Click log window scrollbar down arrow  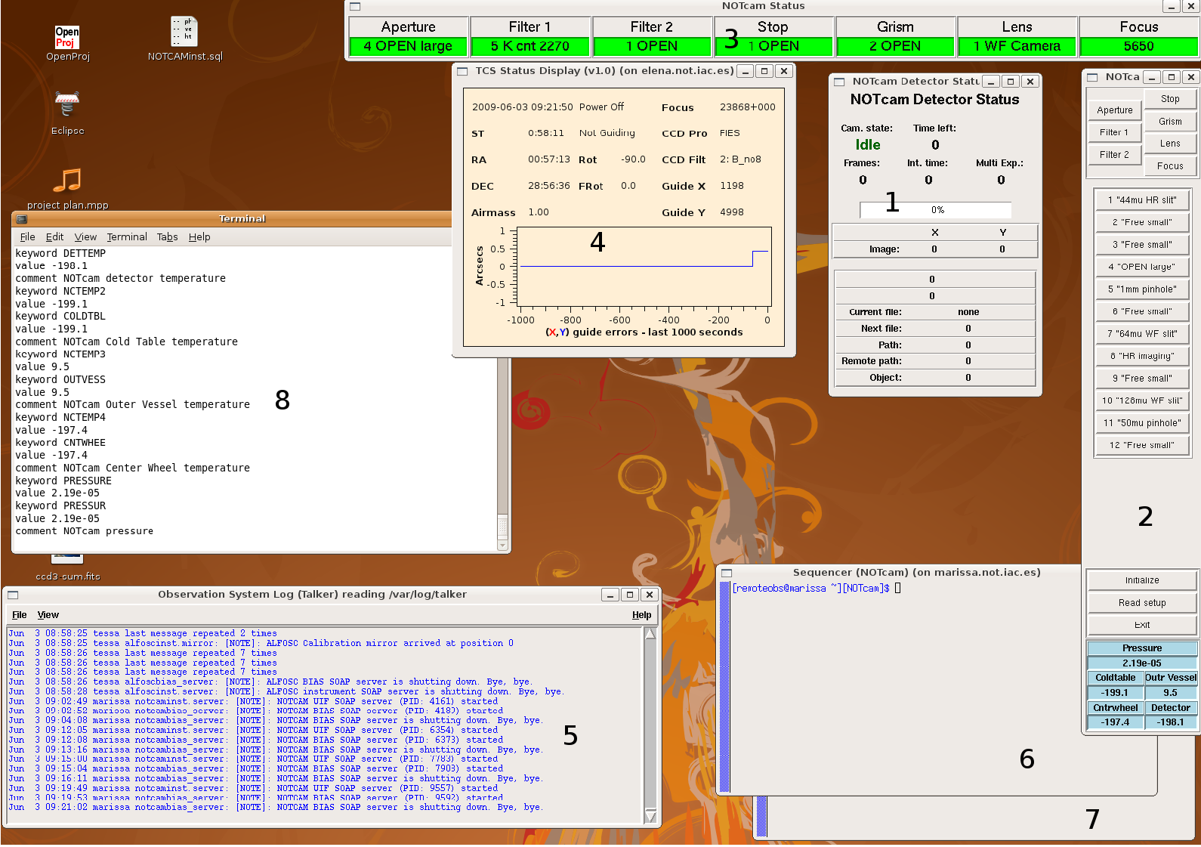click(650, 816)
